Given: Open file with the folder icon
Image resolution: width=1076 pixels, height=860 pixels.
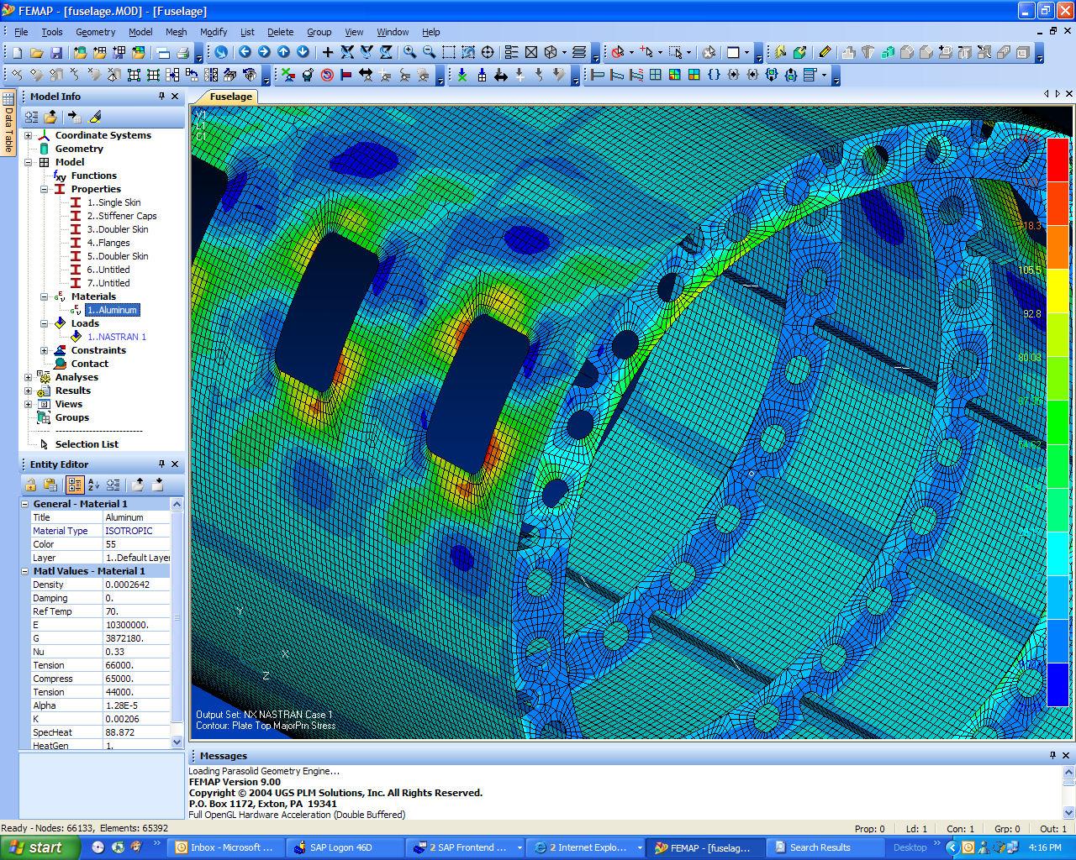Looking at the screenshot, I should 37,52.
